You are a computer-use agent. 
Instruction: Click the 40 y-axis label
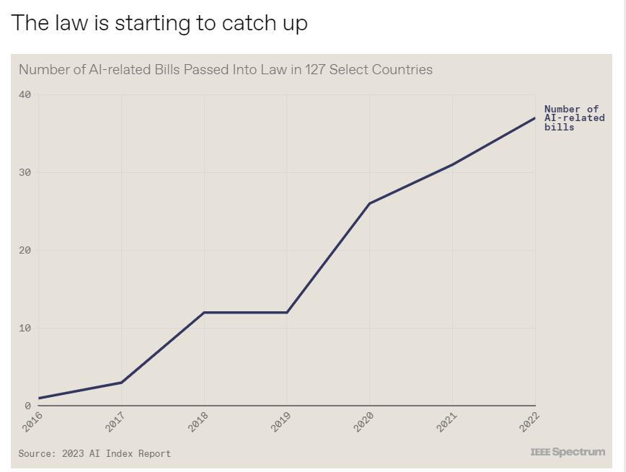(x=25, y=94)
